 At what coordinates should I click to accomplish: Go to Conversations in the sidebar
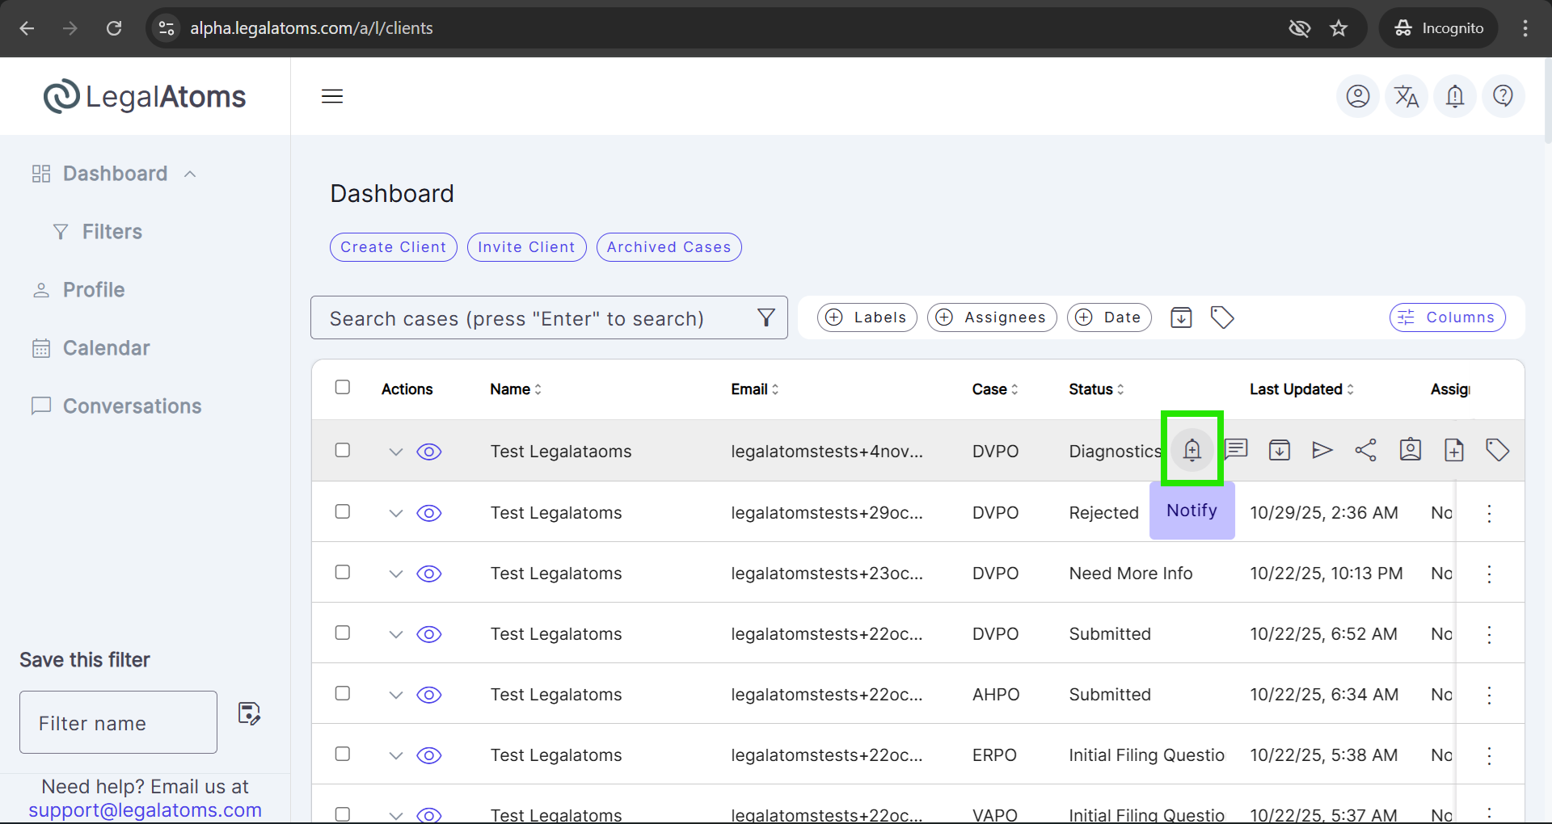click(x=132, y=406)
